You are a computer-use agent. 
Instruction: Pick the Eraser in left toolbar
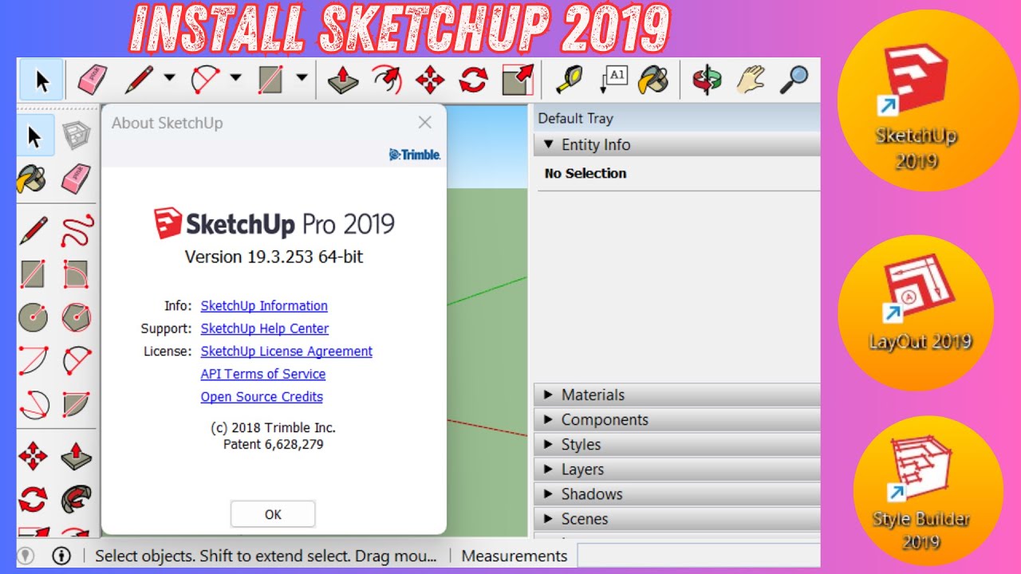tap(77, 179)
